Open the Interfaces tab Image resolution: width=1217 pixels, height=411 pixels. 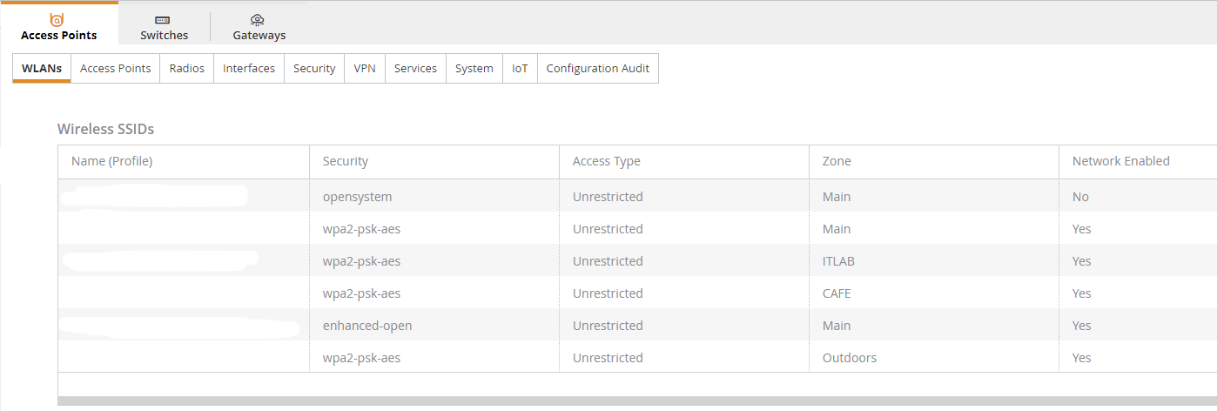click(x=249, y=68)
